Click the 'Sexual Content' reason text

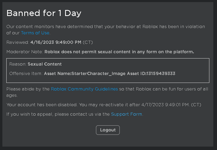pyautogui.click(x=45, y=64)
